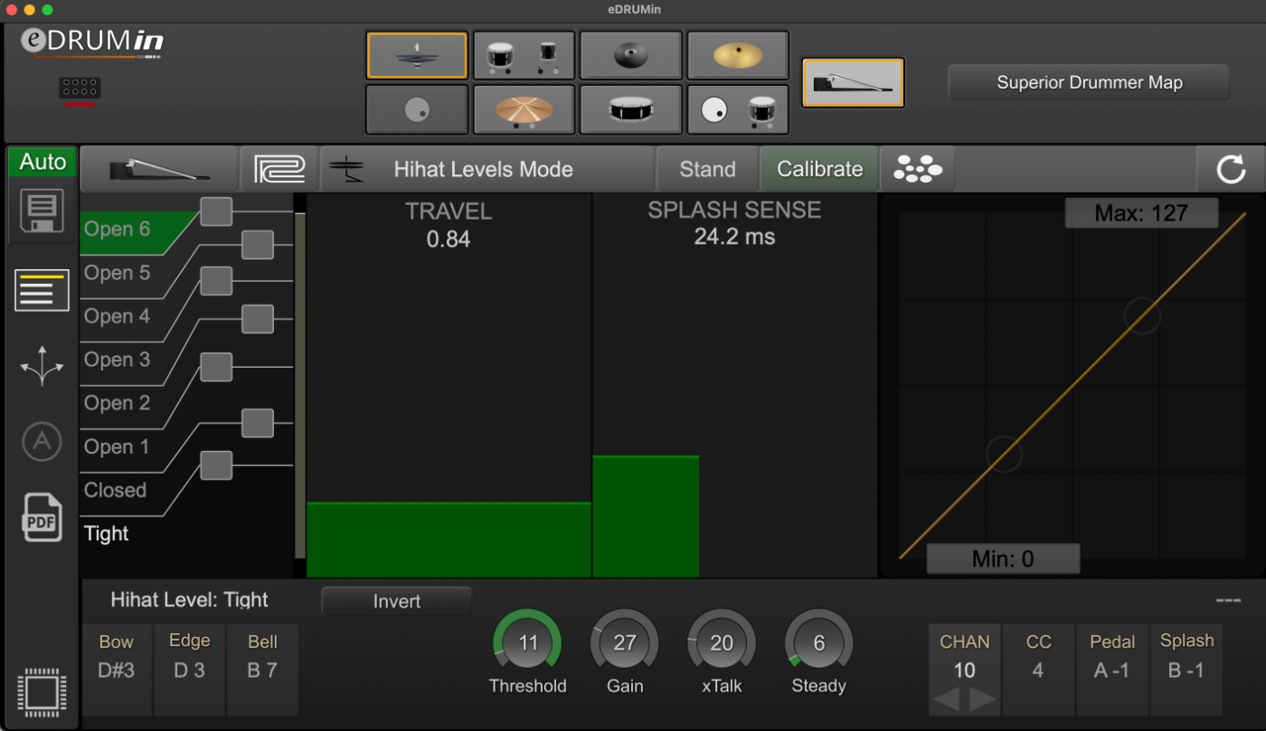This screenshot has width=1266, height=731.
Task: Click the Closed level slider handle
Action: (216, 465)
